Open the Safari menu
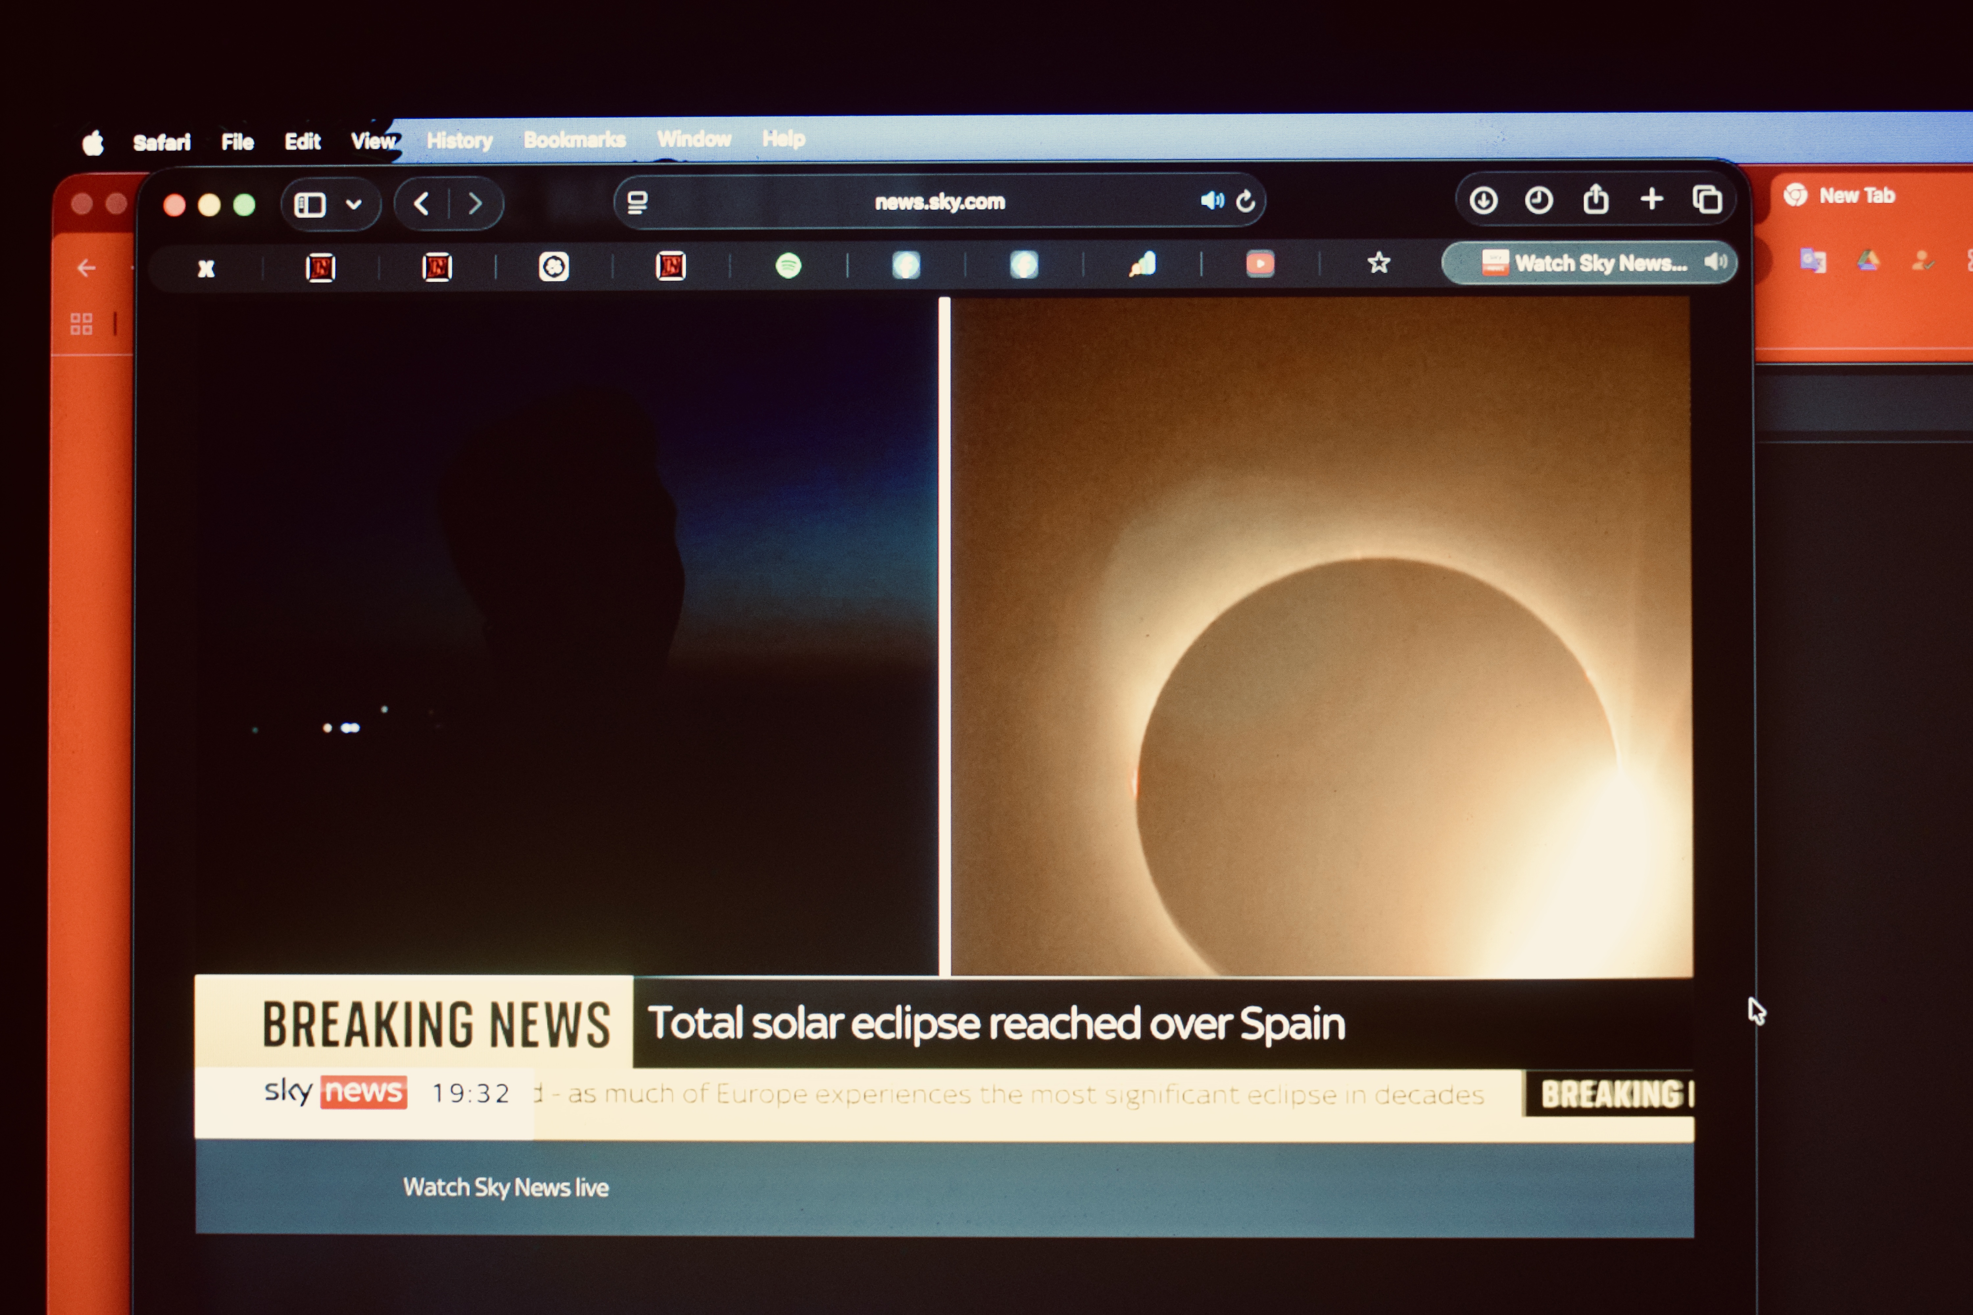Image resolution: width=1973 pixels, height=1315 pixels. [x=162, y=143]
